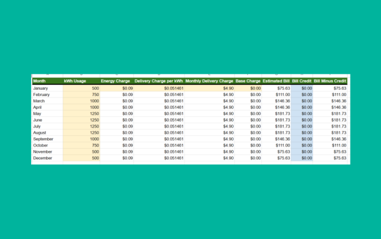Select March's kWh usage value 1000
This screenshot has height=239, width=381.
pos(82,101)
